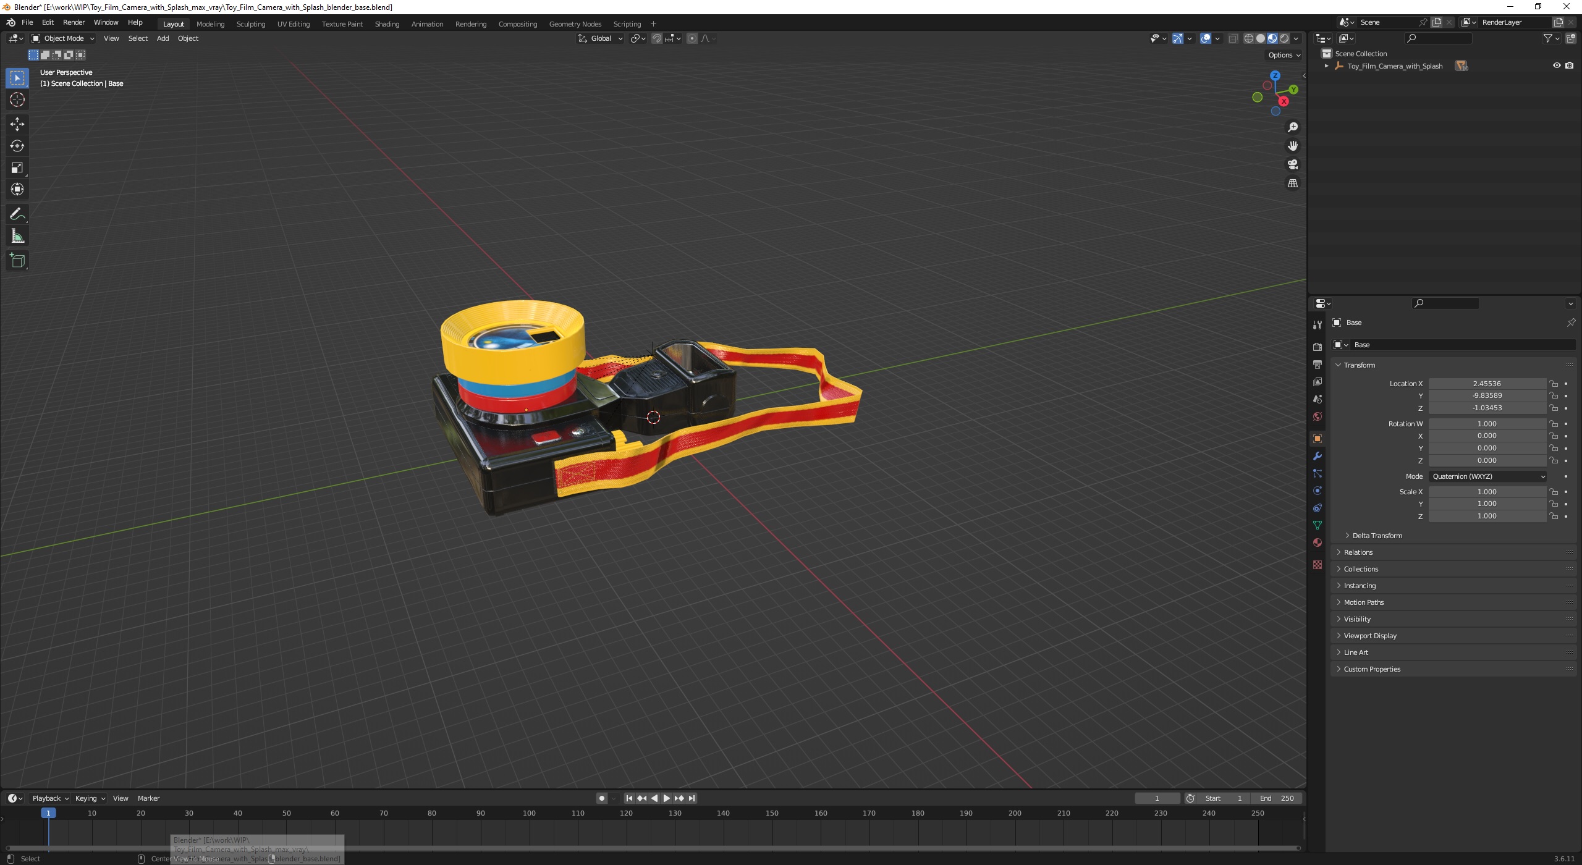Open the Physics properties tab

(x=1318, y=491)
